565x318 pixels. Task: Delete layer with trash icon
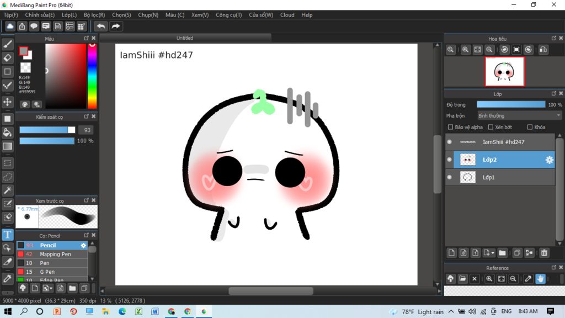(x=544, y=253)
